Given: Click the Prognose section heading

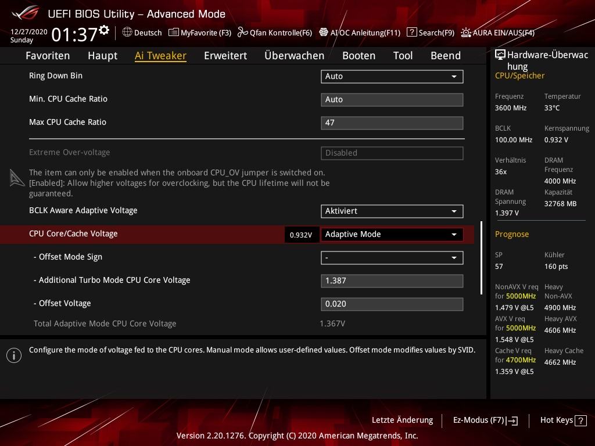Looking at the screenshot, I should [x=511, y=234].
